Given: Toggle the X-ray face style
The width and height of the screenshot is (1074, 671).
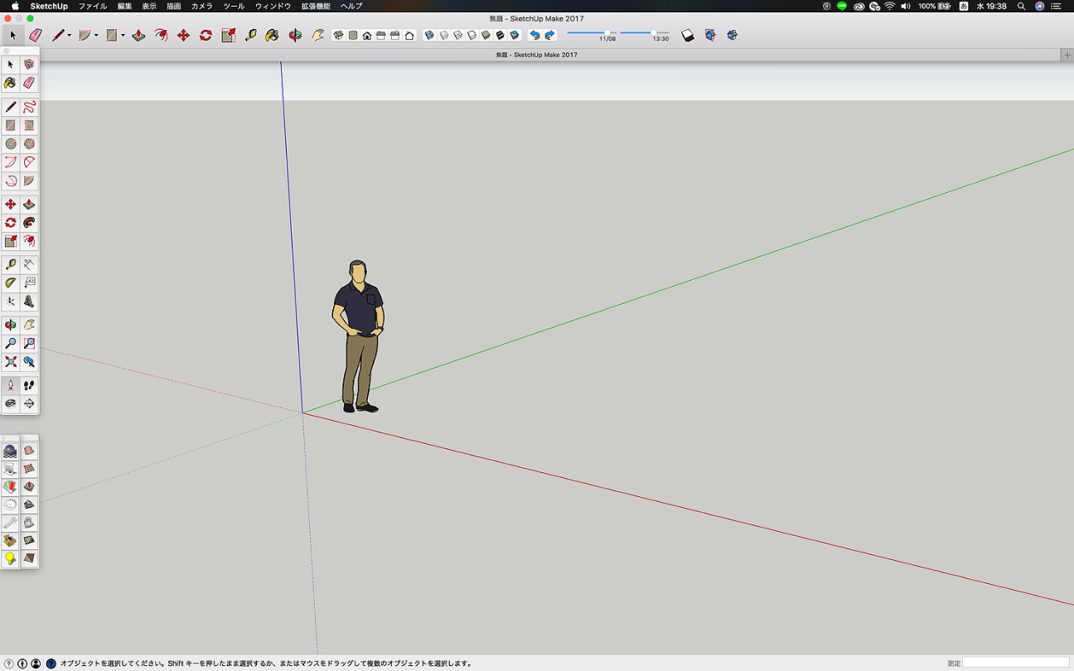Looking at the screenshot, I should (x=429, y=36).
